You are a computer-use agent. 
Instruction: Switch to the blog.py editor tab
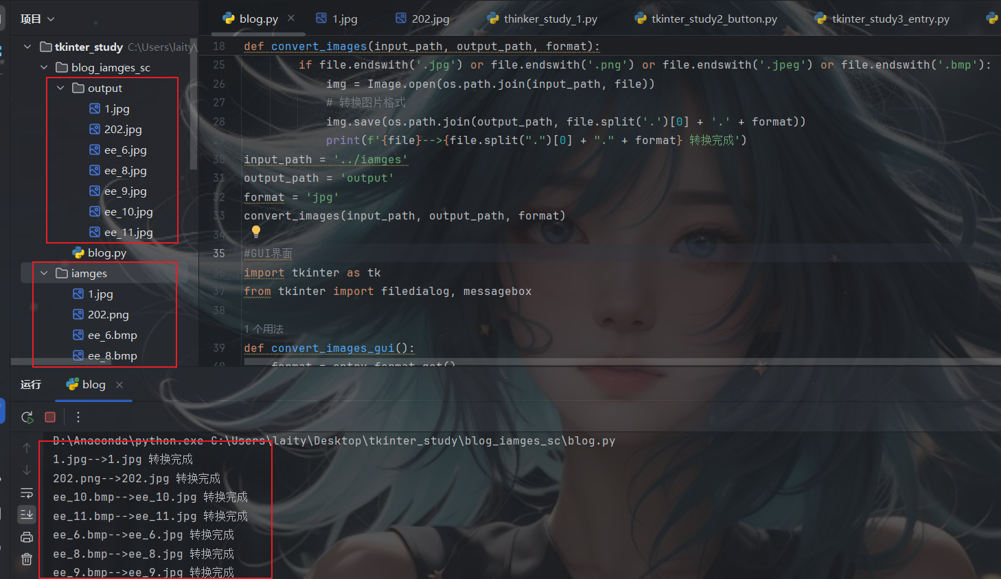259,19
